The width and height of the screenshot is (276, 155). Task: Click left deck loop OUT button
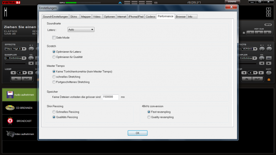27,79
